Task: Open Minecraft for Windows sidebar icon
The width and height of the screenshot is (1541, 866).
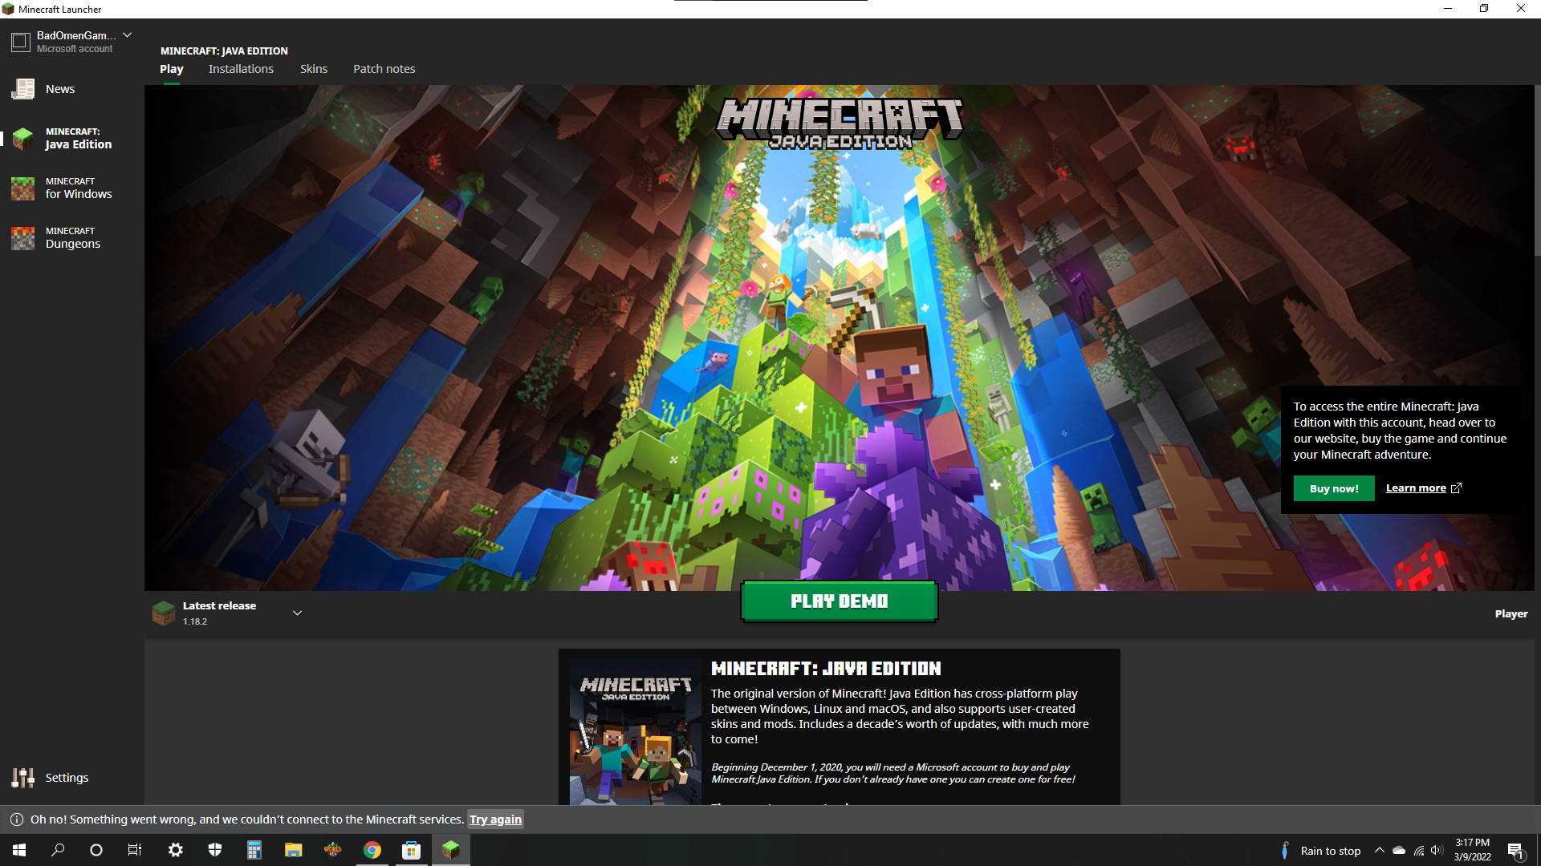Action: click(23, 188)
